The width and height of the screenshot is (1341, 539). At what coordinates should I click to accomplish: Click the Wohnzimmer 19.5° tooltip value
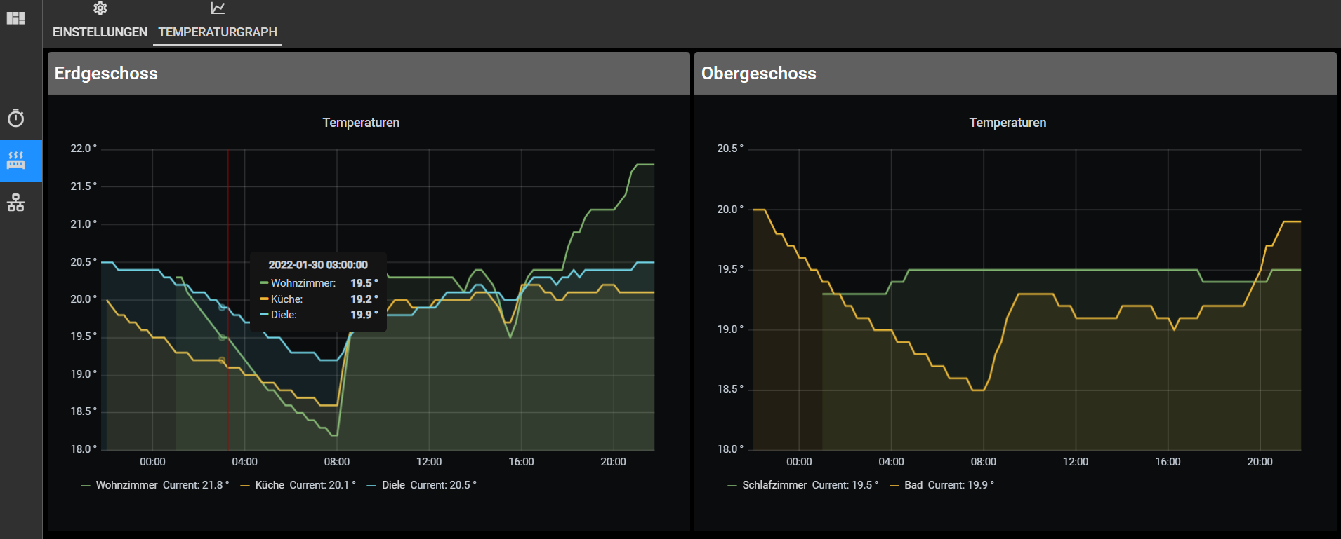[364, 283]
